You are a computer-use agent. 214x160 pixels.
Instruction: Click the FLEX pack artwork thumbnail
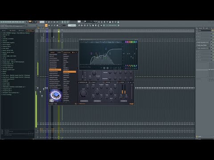[x=56, y=96]
